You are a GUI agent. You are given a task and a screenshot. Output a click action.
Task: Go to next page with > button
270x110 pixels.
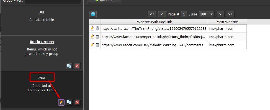point(220,14)
